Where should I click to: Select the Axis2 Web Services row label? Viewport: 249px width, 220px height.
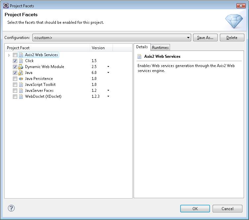point(41,55)
